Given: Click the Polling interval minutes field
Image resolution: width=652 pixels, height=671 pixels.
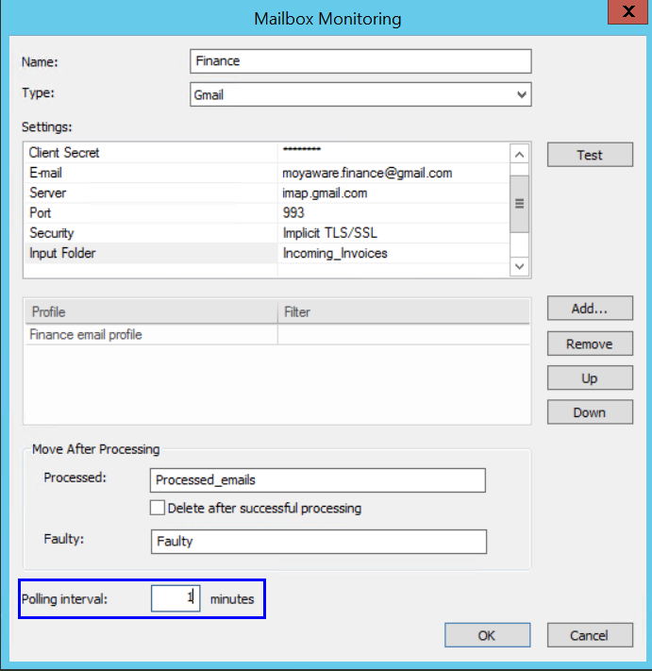Looking at the screenshot, I should tap(176, 598).
